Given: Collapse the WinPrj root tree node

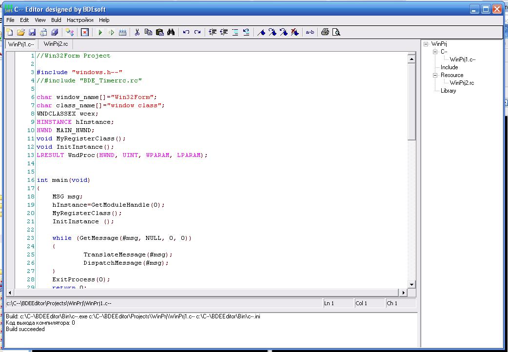Looking at the screenshot, I should coord(426,44).
